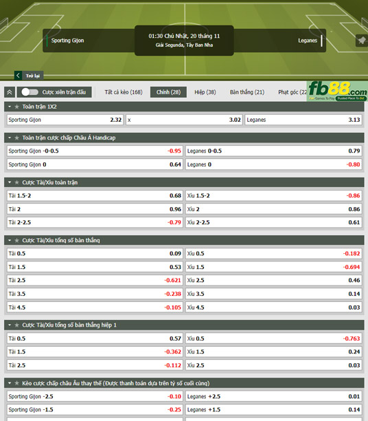This screenshot has width=368, height=421.
Task: Go back with the Trở lại button
Action: (x=29, y=76)
